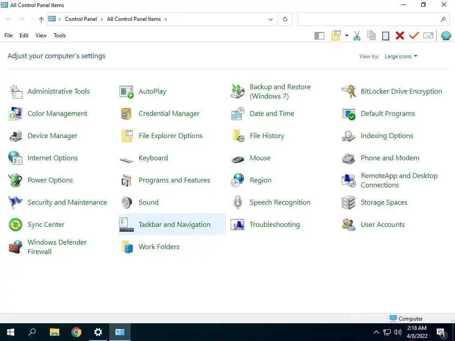The width and height of the screenshot is (455, 341).
Task: Open Work Folders
Action: pyautogui.click(x=149, y=247)
